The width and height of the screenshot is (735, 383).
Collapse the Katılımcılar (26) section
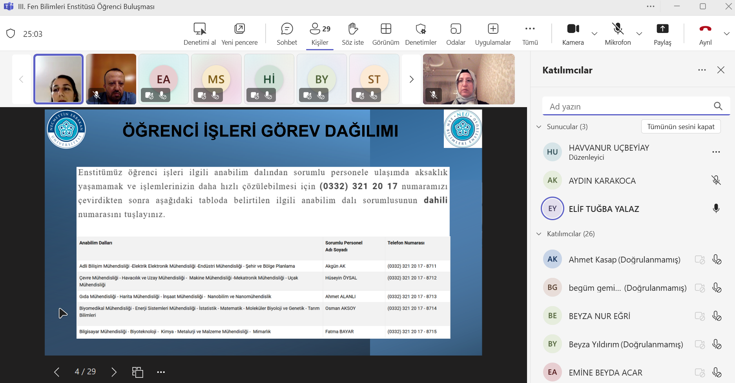(539, 234)
